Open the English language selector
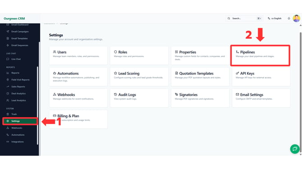This screenshot has width=302, height=169. point(275,18)
